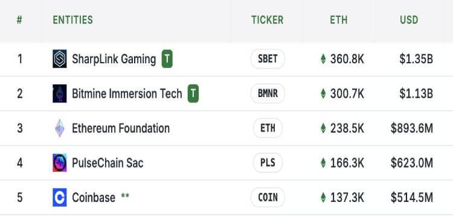453x217 pixels.
Task: Click the ETH icon next to 137.3K
Action: click(x=323, y=197)
